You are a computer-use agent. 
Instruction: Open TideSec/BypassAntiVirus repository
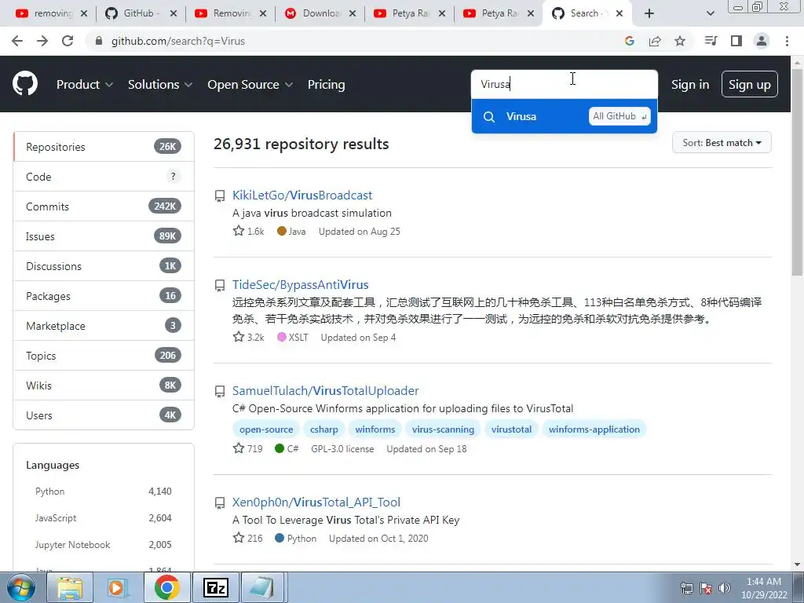(x=301, y=284)
